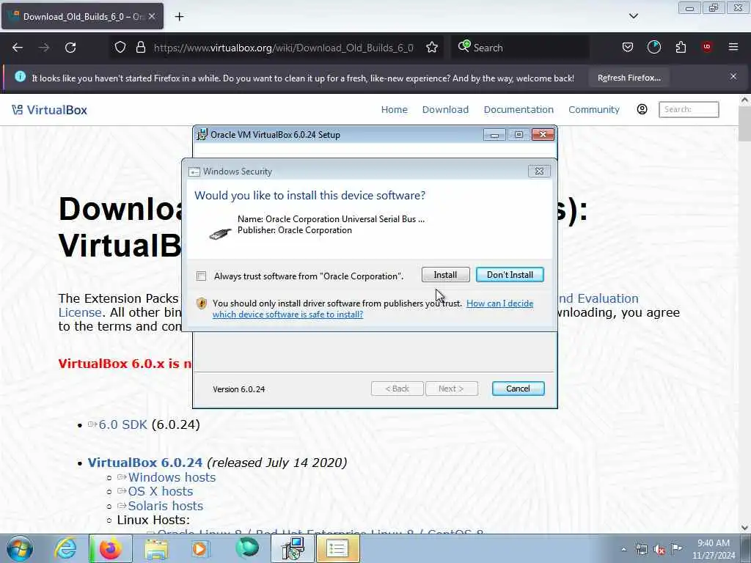Click the USB device icon in dialog
Viewport: 751px width, 563px height.
click(x=220, y=234)
